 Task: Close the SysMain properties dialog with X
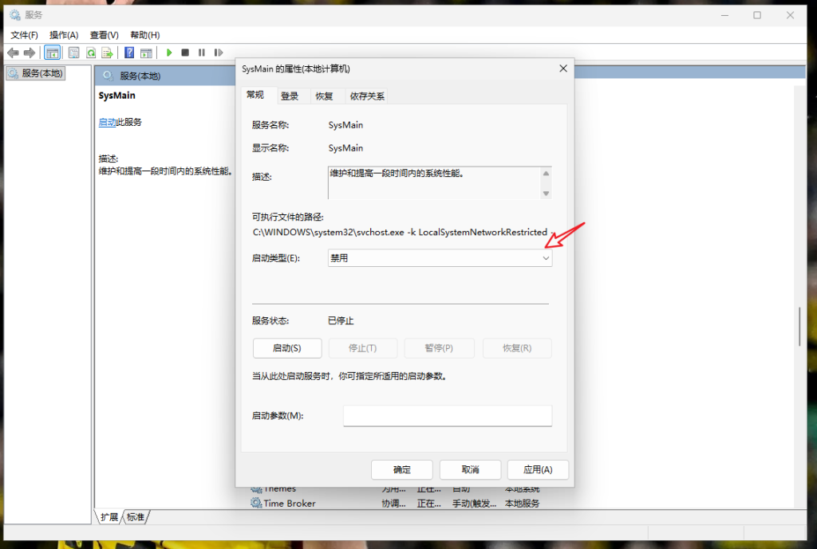point(563,69)
